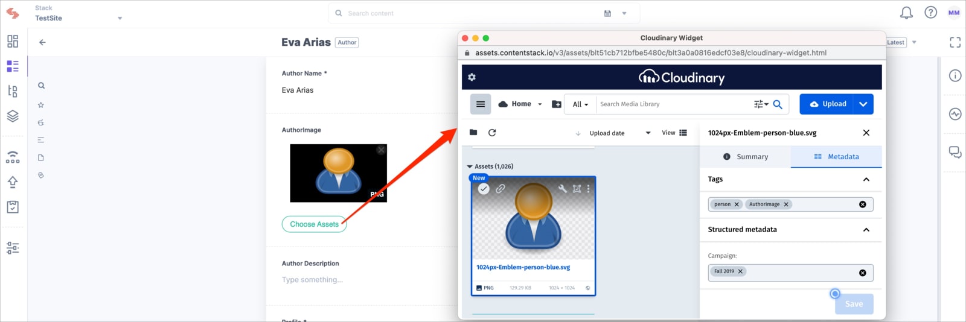Image resolution: width=966 pixels, height=322 pixels.
Task: Copy link of selected asset
Action: (x=501, y=189)
